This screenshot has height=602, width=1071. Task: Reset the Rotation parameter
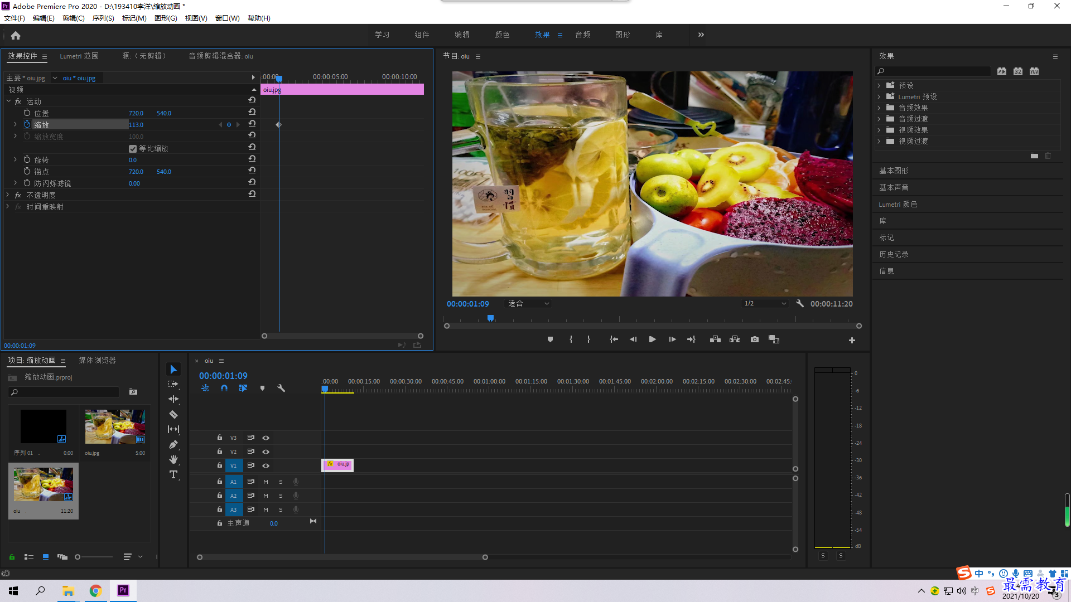pyautogui.click(x=252, y=159)
